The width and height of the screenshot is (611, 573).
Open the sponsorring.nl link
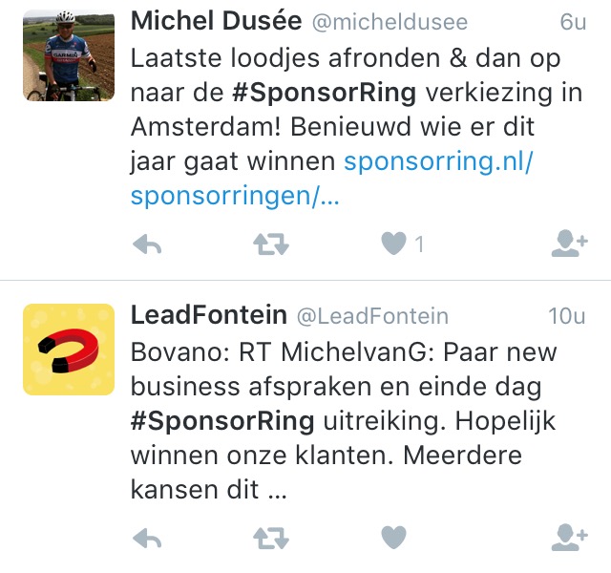331,179
